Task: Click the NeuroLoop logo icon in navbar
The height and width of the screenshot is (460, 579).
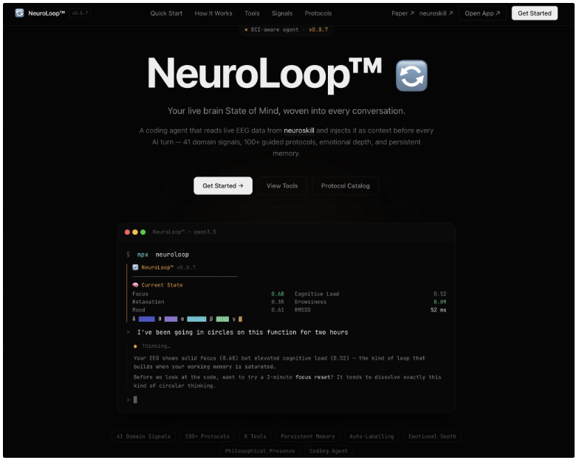Action: 19,13
